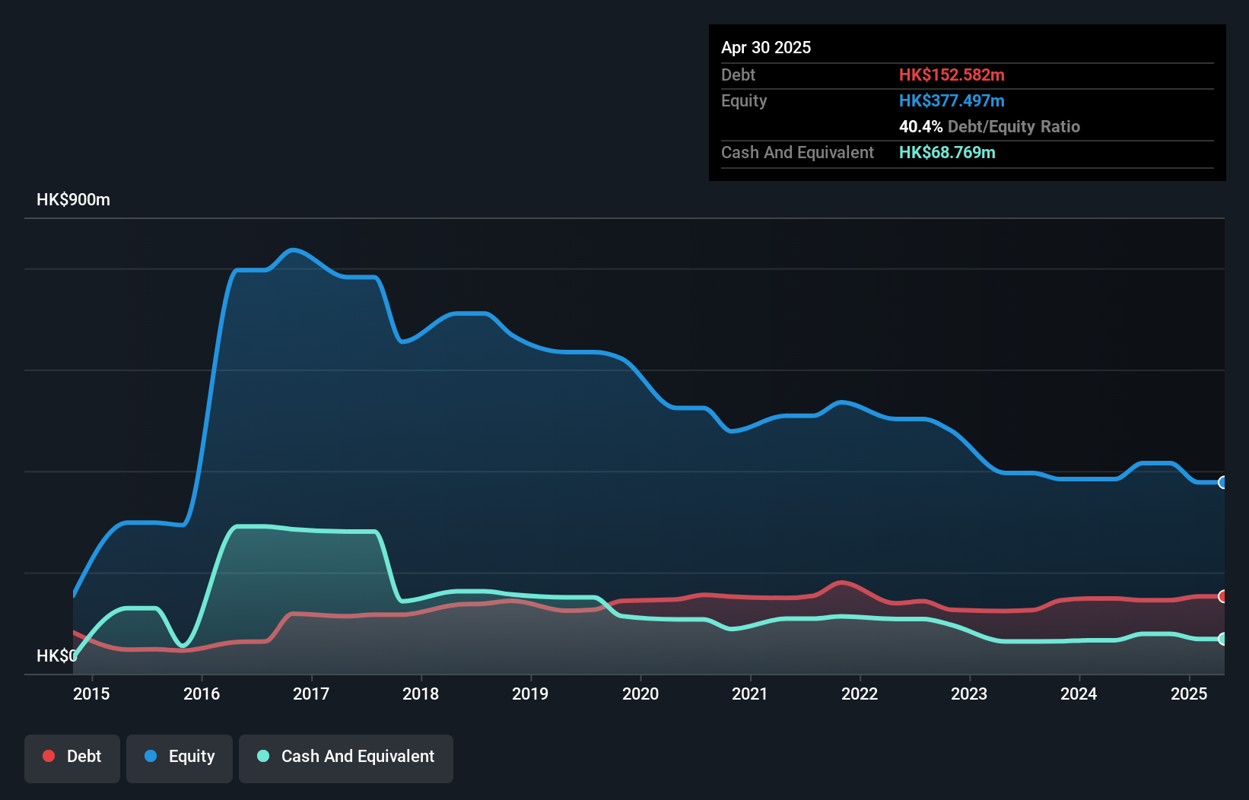Expand the Debt/Equity Ratio row
The height and width of the screenshot is (800, 1249).
[989, 127]
